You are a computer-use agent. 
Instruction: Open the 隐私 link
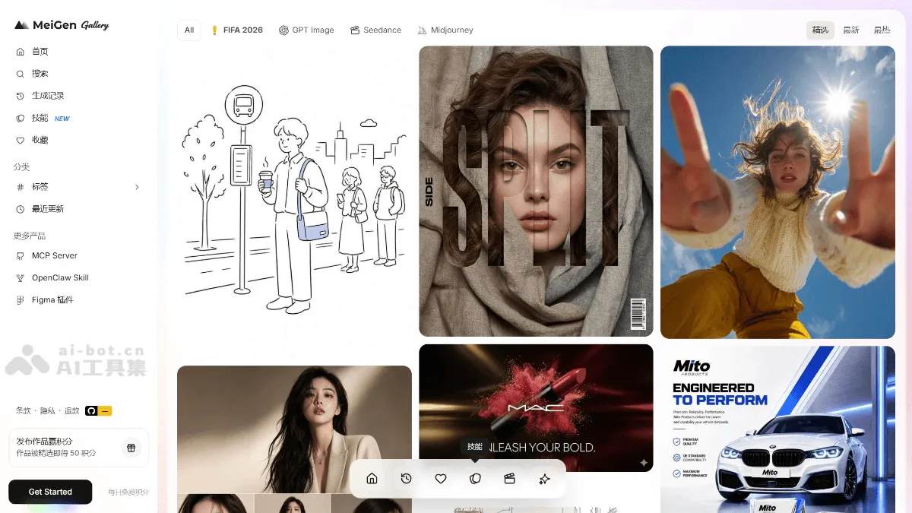point(48,410)
